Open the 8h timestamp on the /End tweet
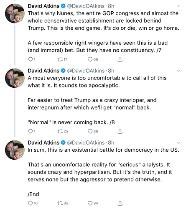The image size is (186, 209). tap(111, 143)
